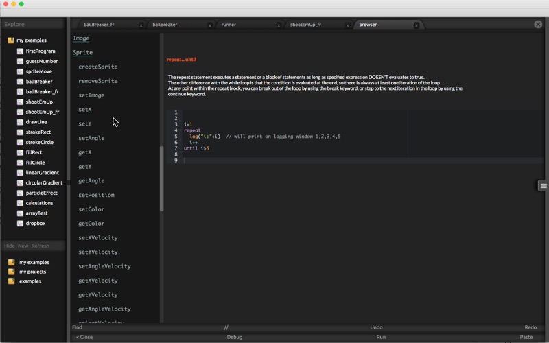Switch to the ballBreaker_fr tab

pyautogui.click(x=99, y=25)
